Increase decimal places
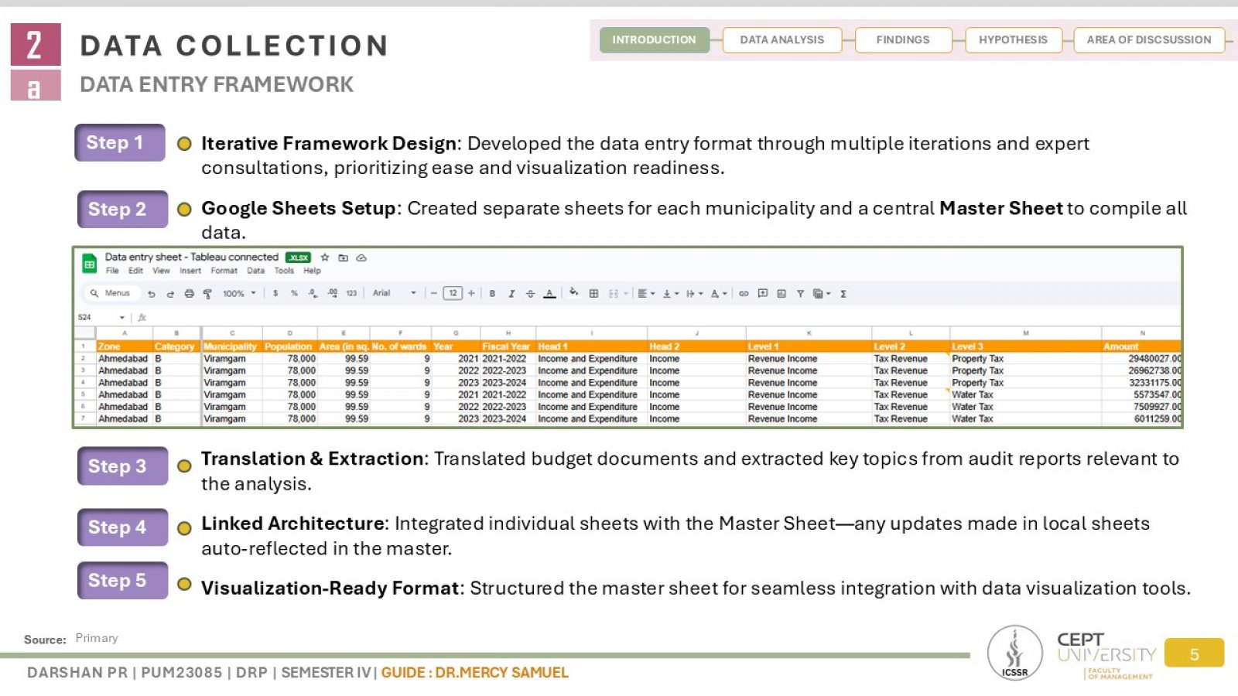Image resolution: width=1238 pixels, height=696 pixels. click(332, 293)
